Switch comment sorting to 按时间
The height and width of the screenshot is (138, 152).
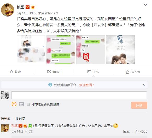[20, 119]
